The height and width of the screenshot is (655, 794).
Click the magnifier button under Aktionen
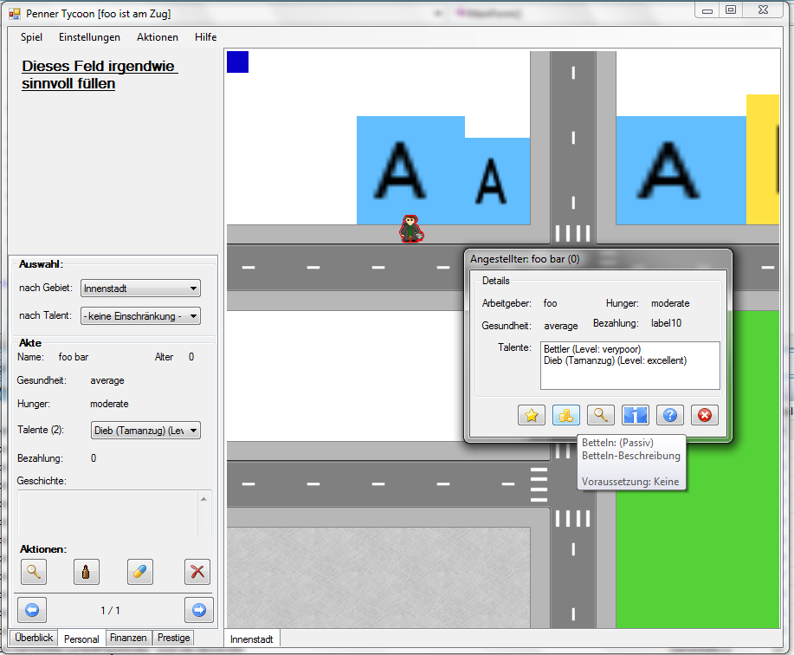(x=33, y=571)
